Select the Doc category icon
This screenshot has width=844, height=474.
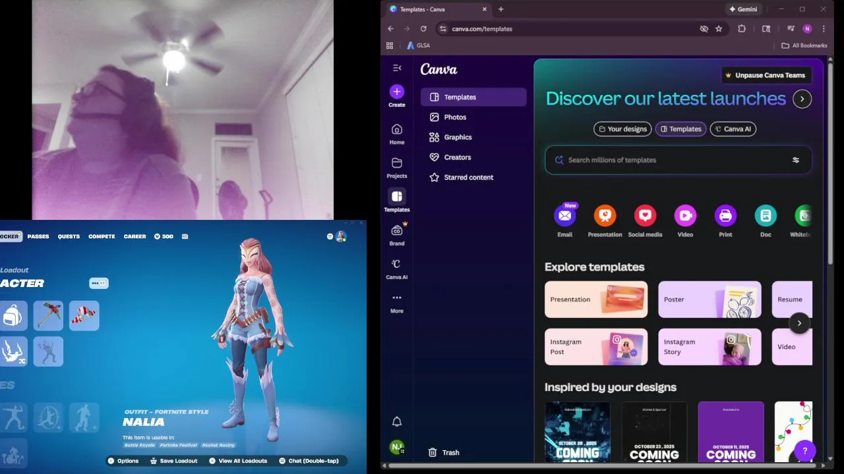(x=766, y=216)
